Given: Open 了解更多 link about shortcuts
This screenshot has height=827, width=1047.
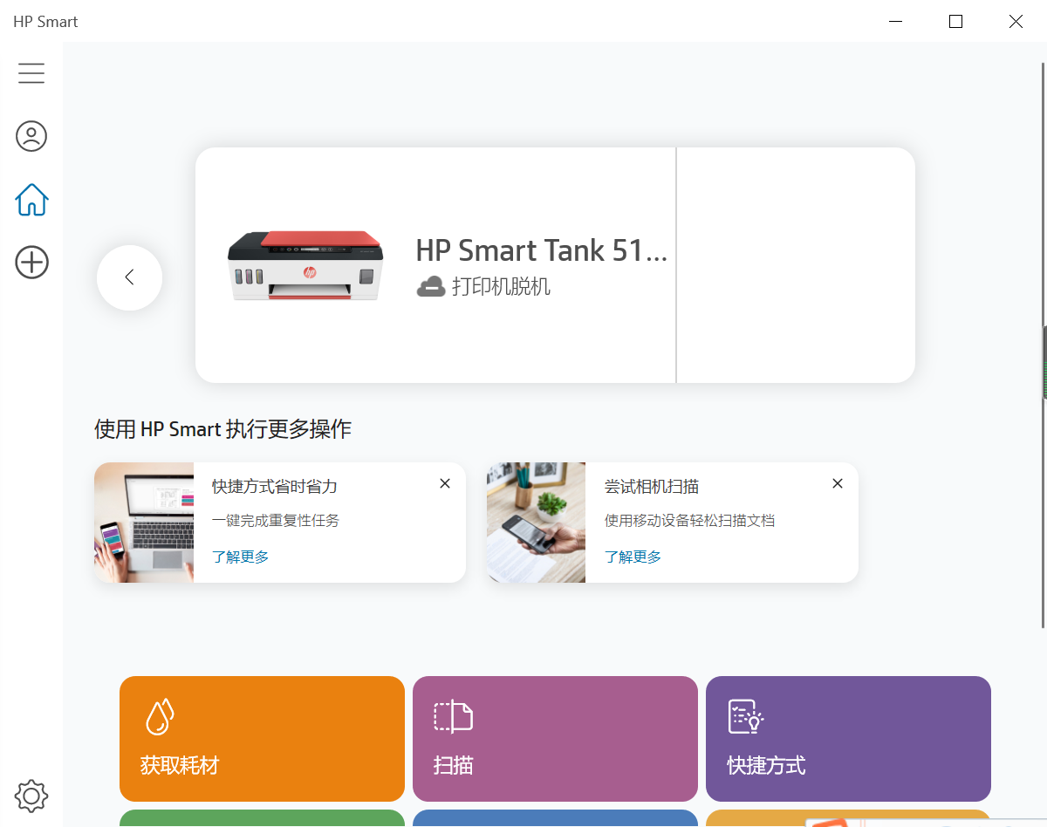Looking at the screenshot, I should tap(239, 556).
